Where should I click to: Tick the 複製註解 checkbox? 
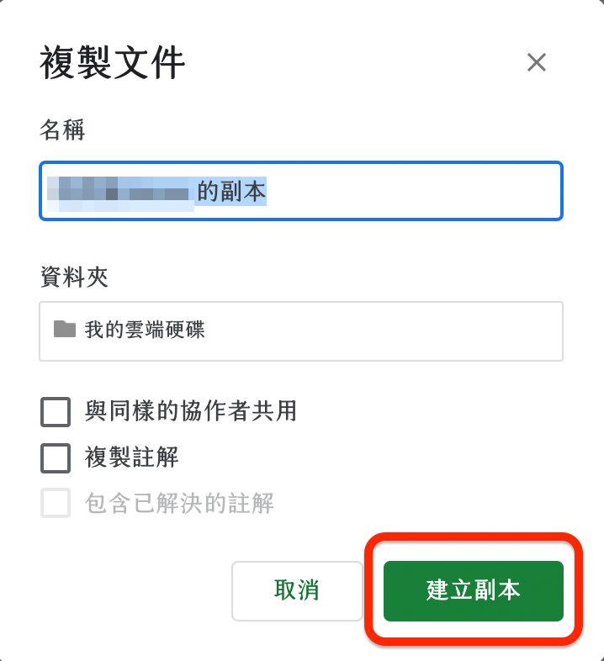coord(56,458)
